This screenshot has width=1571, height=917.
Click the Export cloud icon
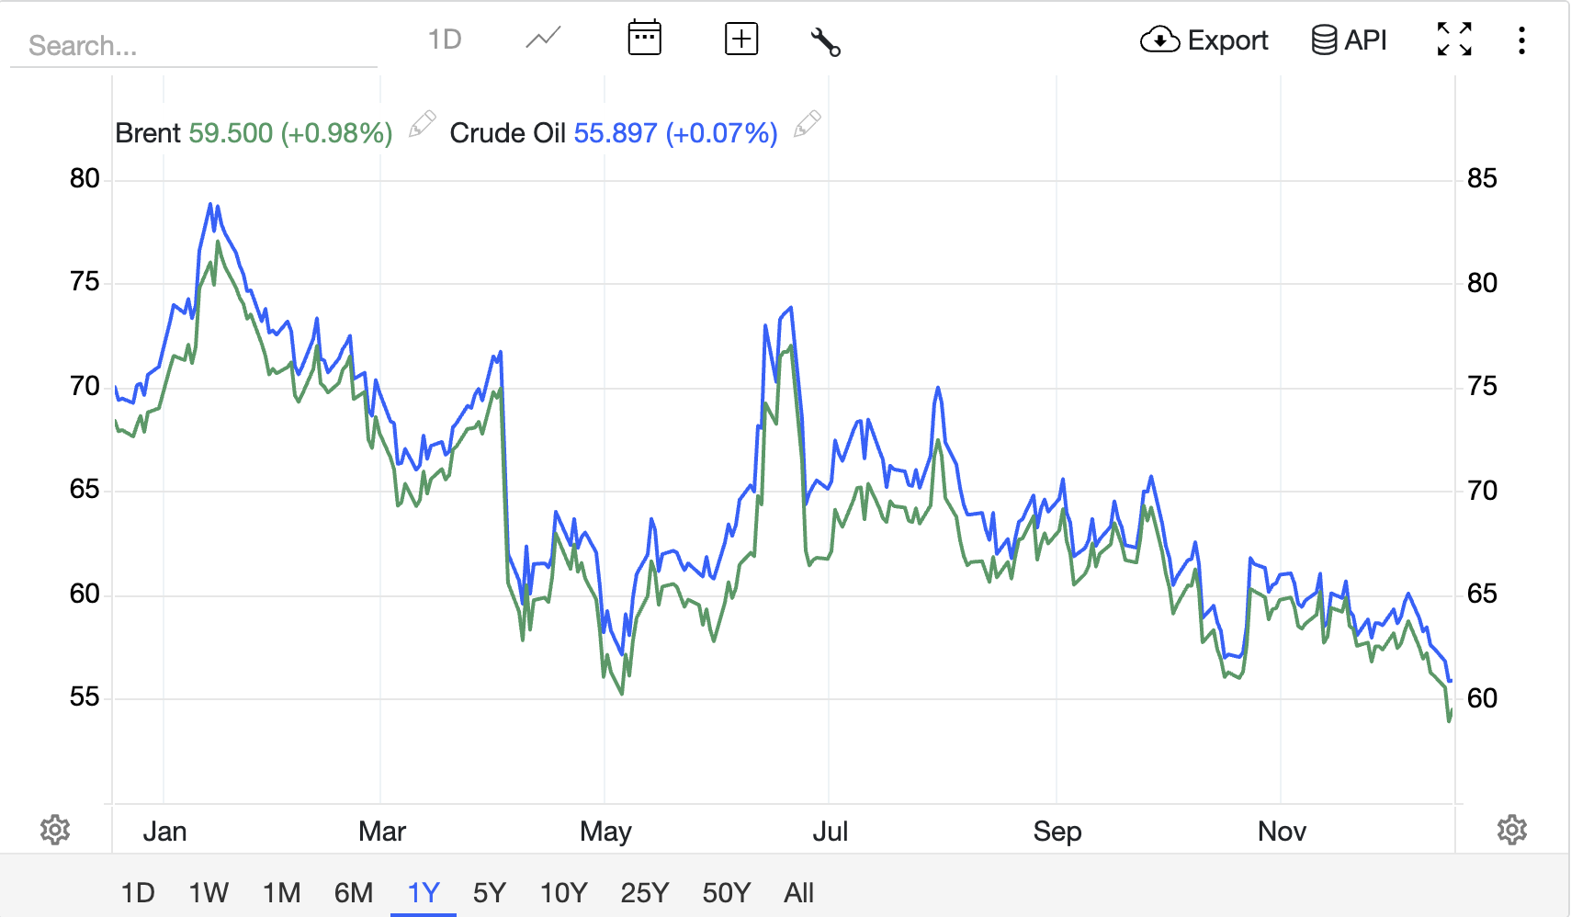1159,40
